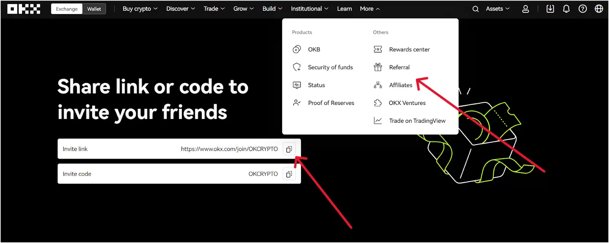This screenshot has width=609, height=243.
Task: Switch to the Wallet toggle
Action: tap(94, 9)
